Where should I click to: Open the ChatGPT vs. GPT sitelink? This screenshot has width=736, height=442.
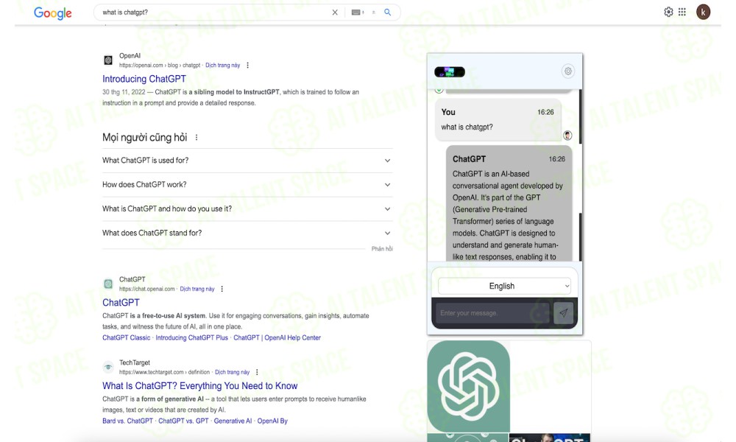tap(183, 421)
